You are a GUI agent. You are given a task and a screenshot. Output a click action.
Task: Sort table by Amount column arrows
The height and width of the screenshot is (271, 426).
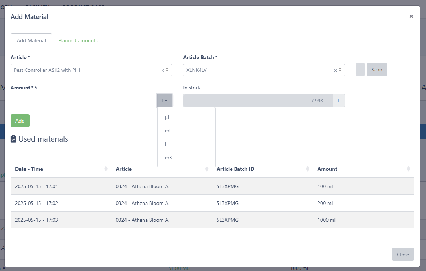pos(408,169)
